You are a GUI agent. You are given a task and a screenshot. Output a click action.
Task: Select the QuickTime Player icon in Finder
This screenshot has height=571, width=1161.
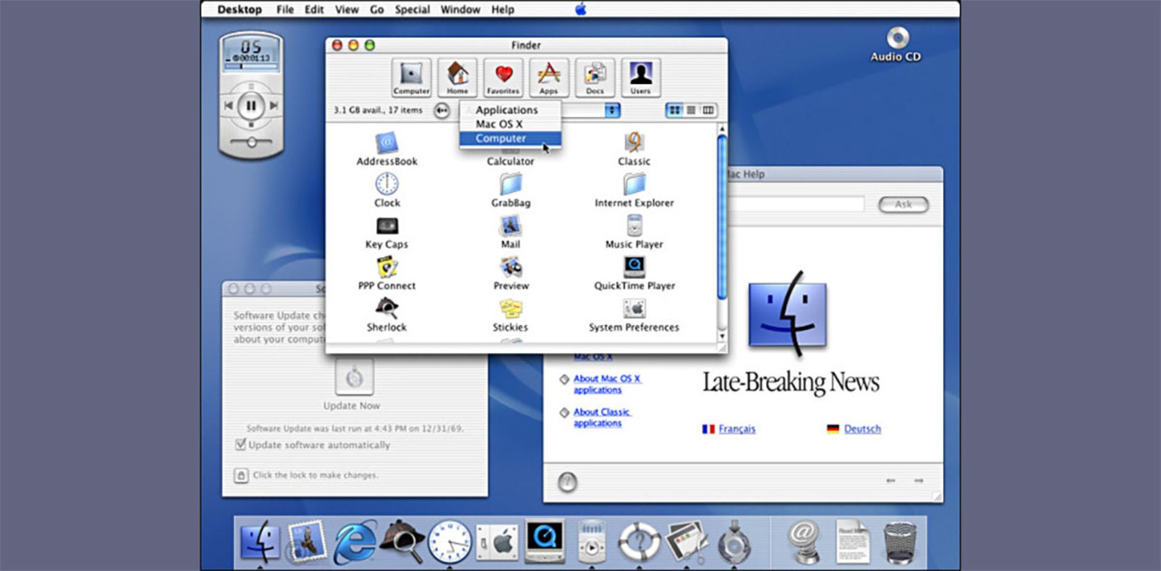(634, 267)
